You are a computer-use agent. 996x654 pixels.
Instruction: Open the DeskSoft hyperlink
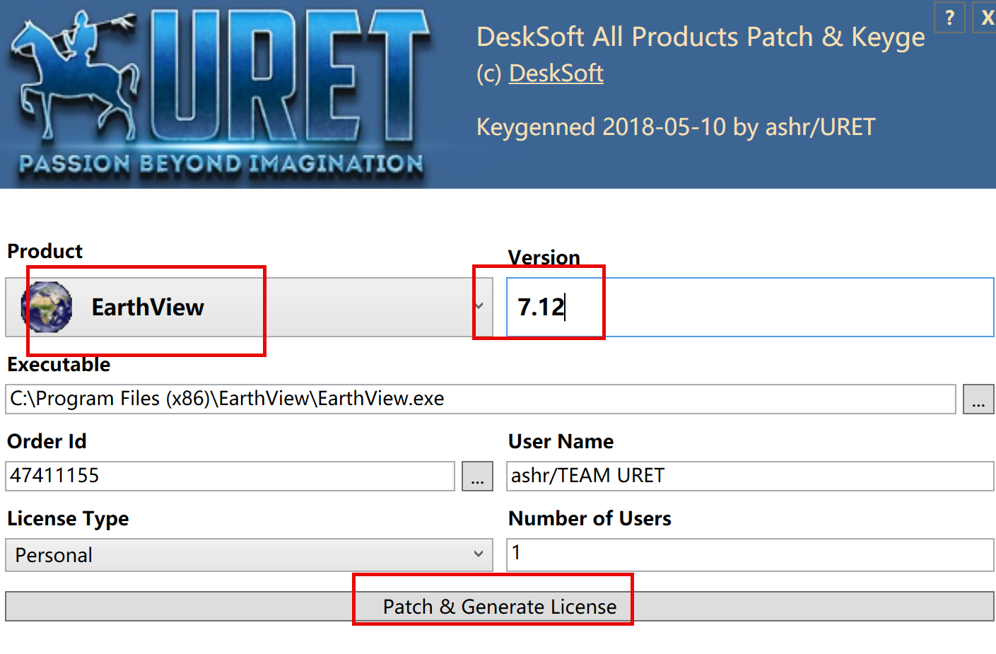tap(556, 74)
